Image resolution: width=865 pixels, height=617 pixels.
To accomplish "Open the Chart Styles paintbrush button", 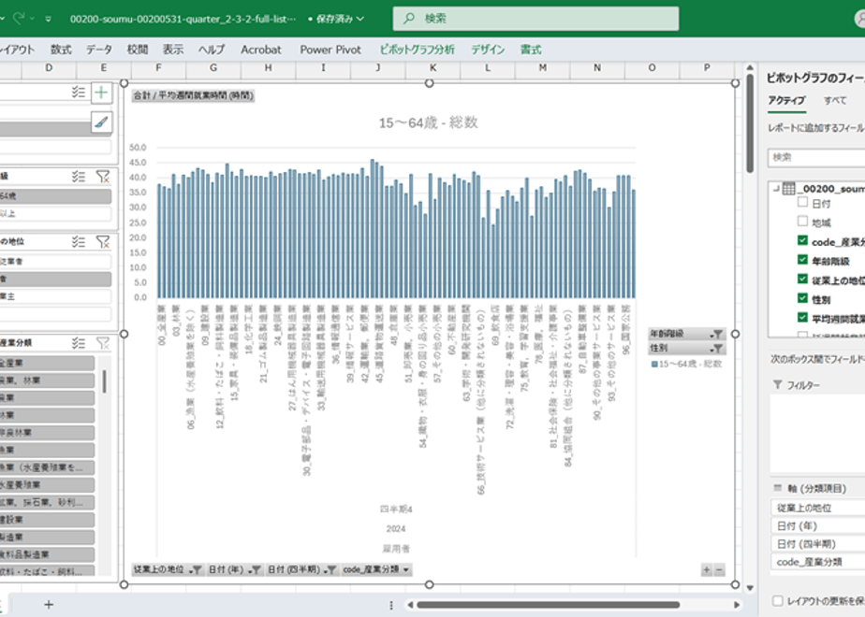I will pyautogui.click(x=101, y=122).
